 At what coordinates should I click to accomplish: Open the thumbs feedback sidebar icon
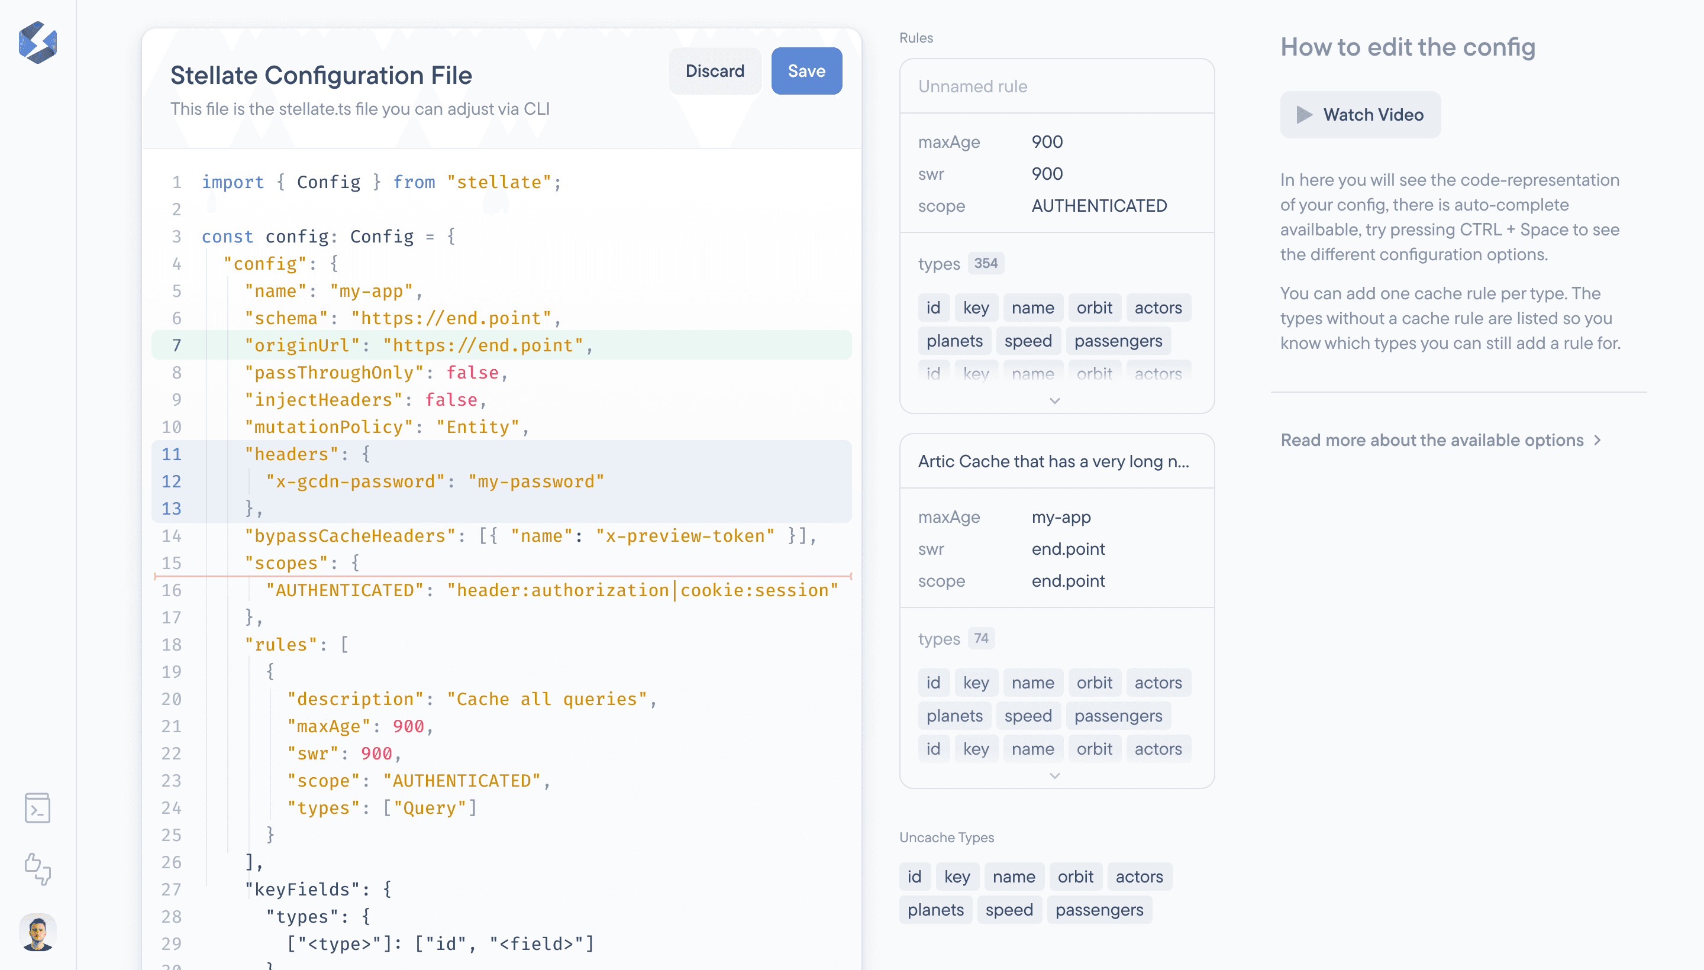[37, 869]
